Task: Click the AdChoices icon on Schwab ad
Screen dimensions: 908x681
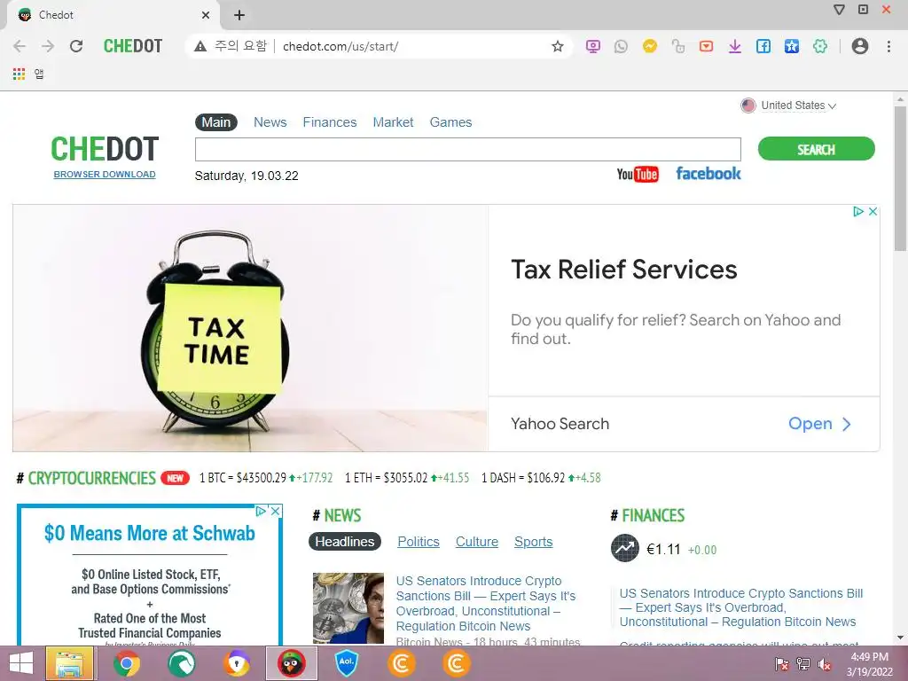Action: [x=262, y=511]
